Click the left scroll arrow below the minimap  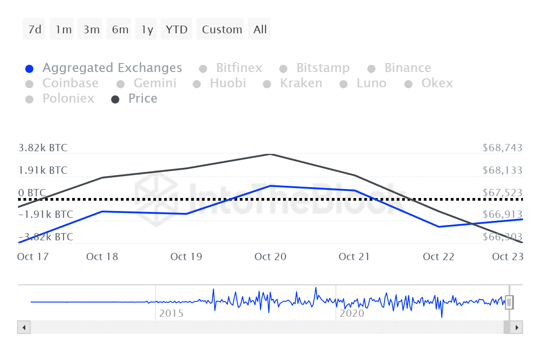coord(23,328)
